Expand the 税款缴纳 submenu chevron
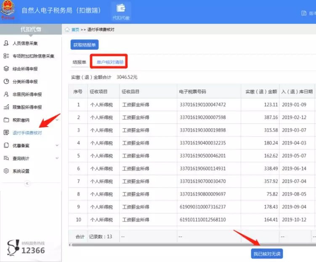 click(x=57, y=120)
